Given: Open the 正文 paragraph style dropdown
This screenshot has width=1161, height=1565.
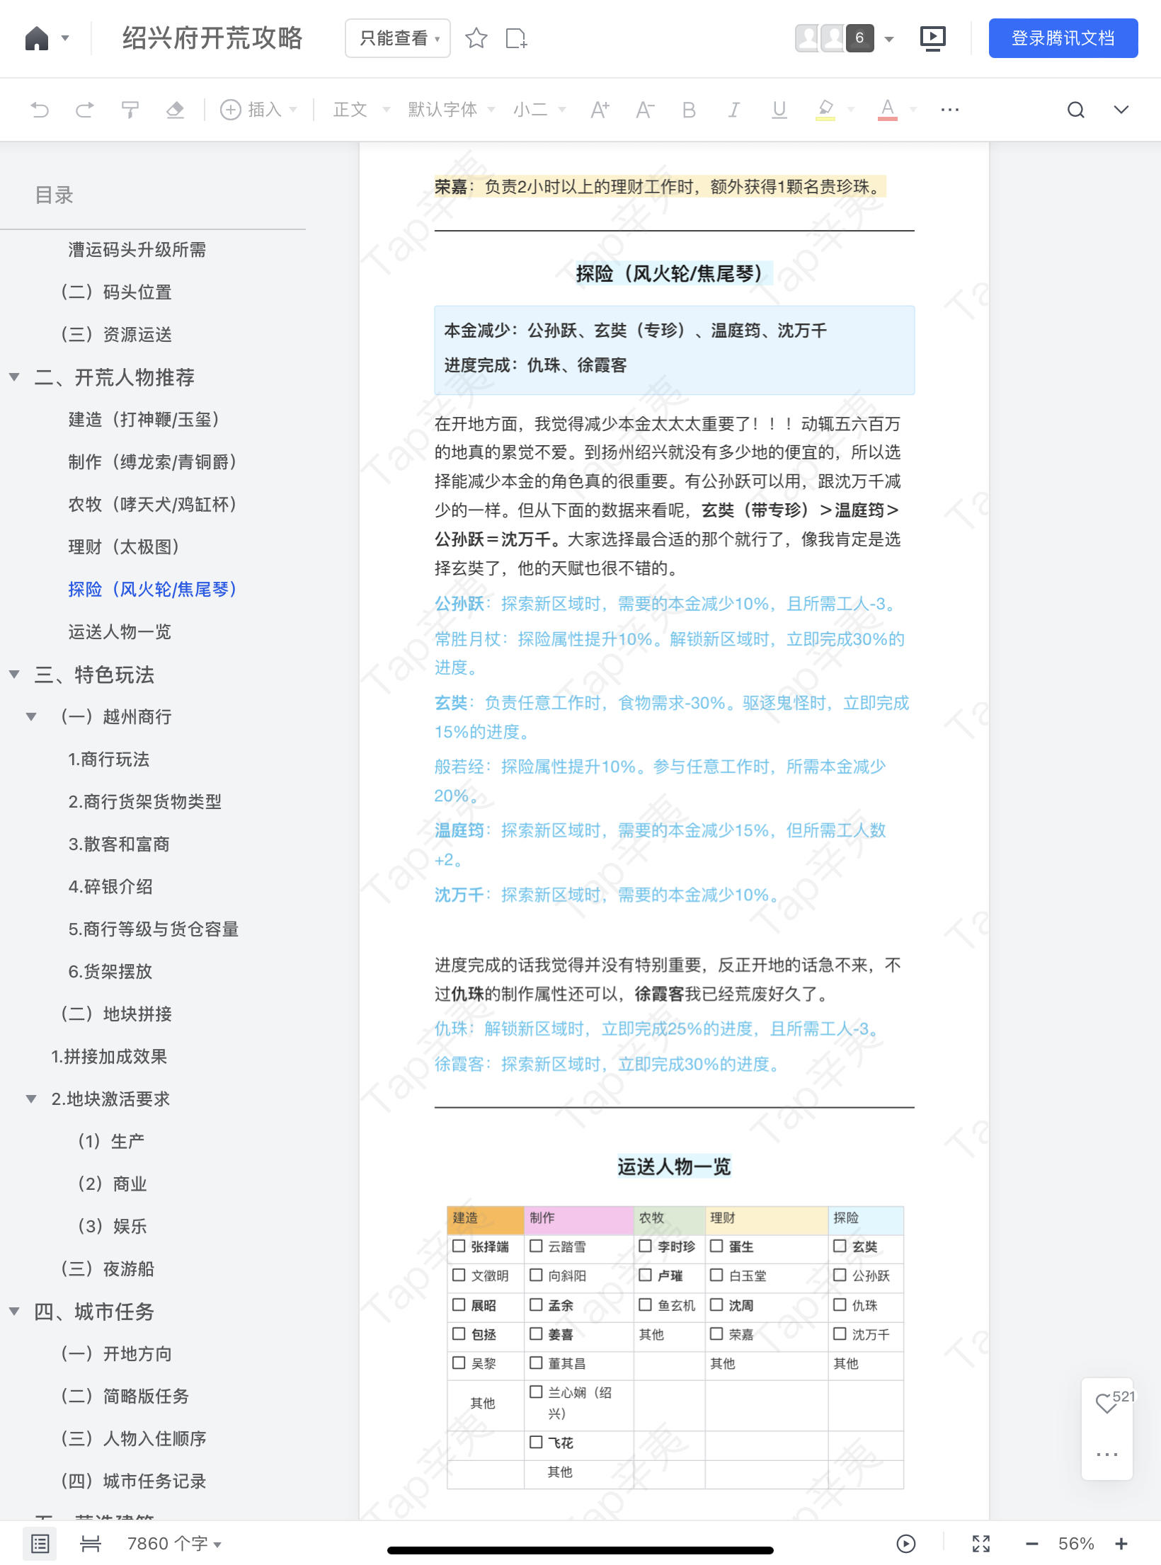Looking at the screenshot, I should pos(361,110).
